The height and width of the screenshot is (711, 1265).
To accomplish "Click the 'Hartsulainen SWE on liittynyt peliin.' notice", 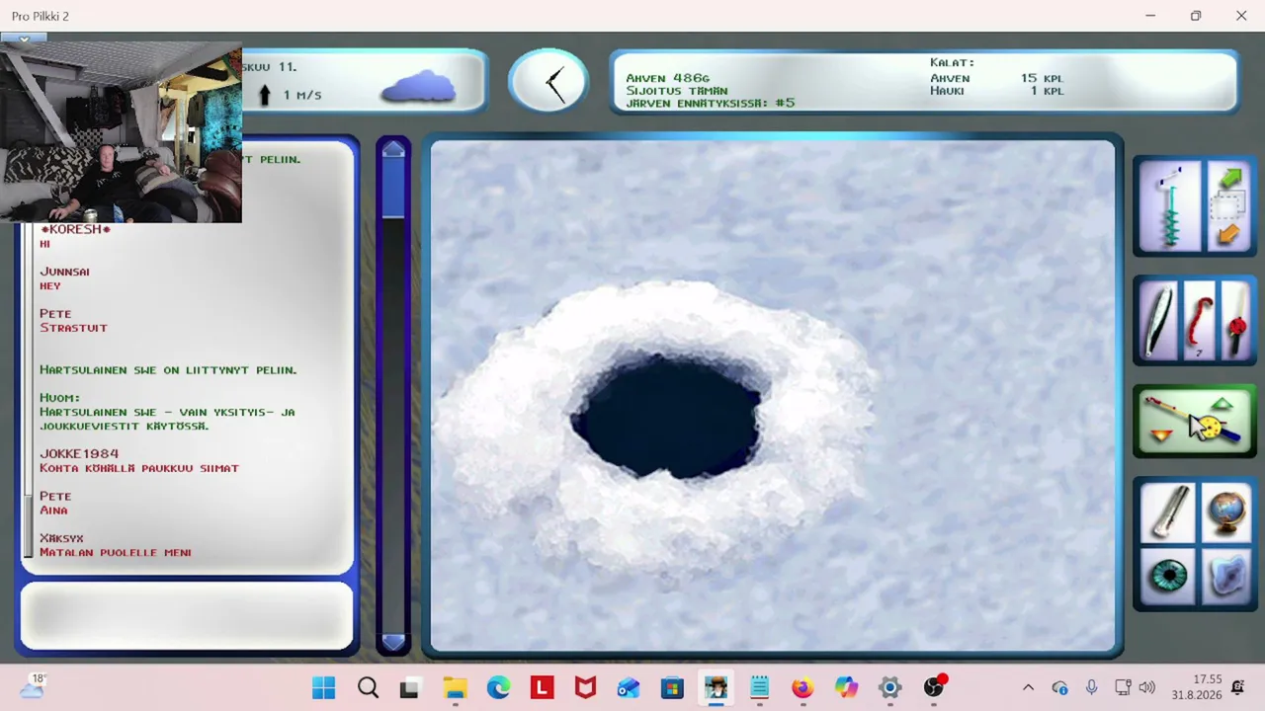I will (x=168, y=370).
